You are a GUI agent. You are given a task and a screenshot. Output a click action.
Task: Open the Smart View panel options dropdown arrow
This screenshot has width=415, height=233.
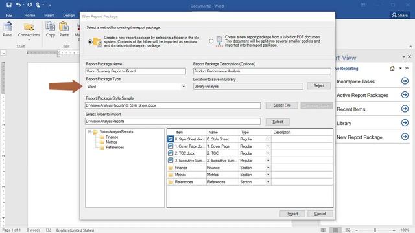tap(403, 57)
